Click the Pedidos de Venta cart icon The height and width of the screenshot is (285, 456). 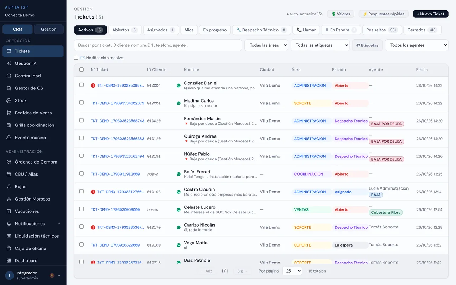[x=9, y=113]
